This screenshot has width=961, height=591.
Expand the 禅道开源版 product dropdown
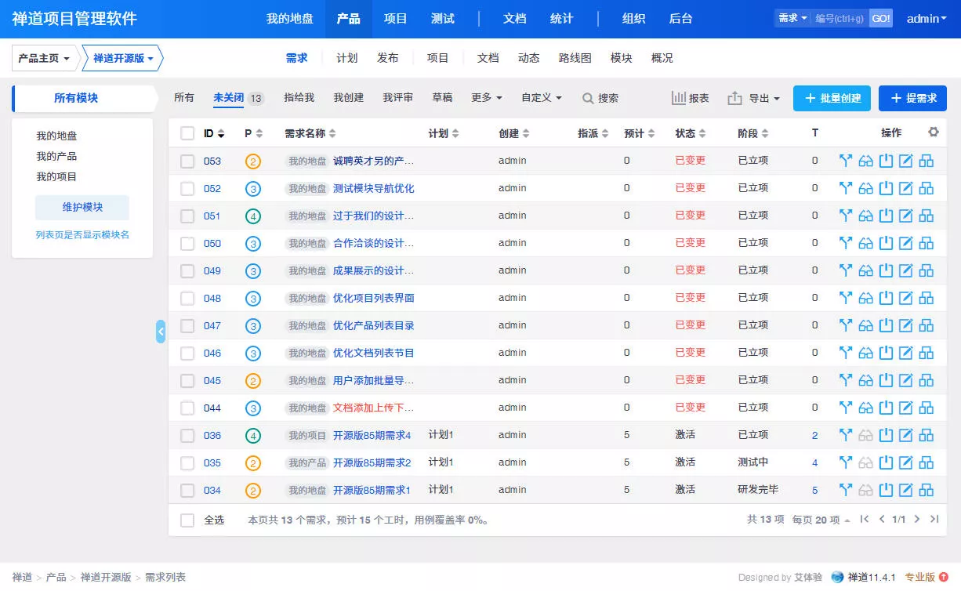[123, 58]
